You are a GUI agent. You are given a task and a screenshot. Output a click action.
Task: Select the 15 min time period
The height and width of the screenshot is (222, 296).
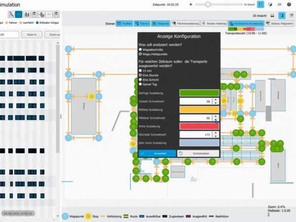[x=141, y=71]
